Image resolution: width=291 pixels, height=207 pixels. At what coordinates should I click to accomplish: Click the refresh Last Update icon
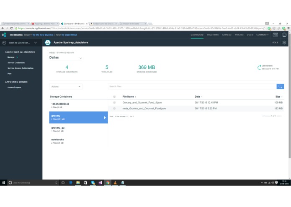259,67
